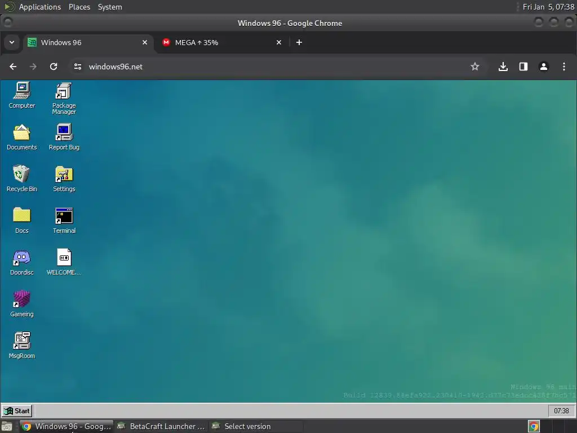Image resolution: width=577 pixels, height=433 pixels.
Task: Open Chrome downloads
Action: [503, 67]
